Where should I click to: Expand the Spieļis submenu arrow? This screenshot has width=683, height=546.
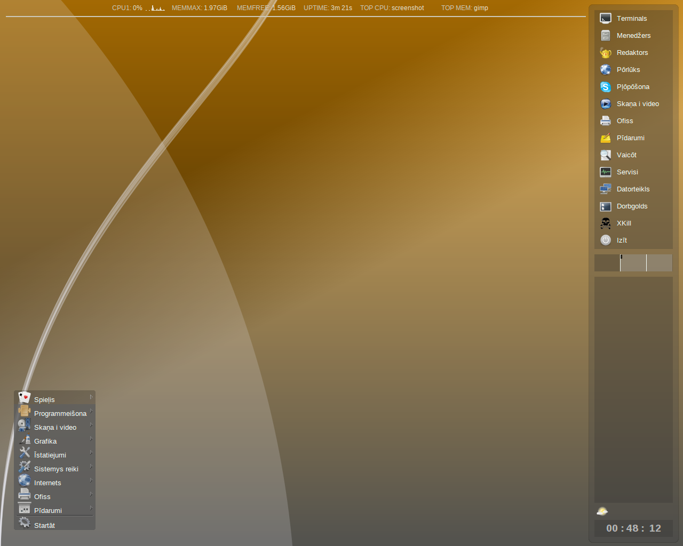point(91,397)
